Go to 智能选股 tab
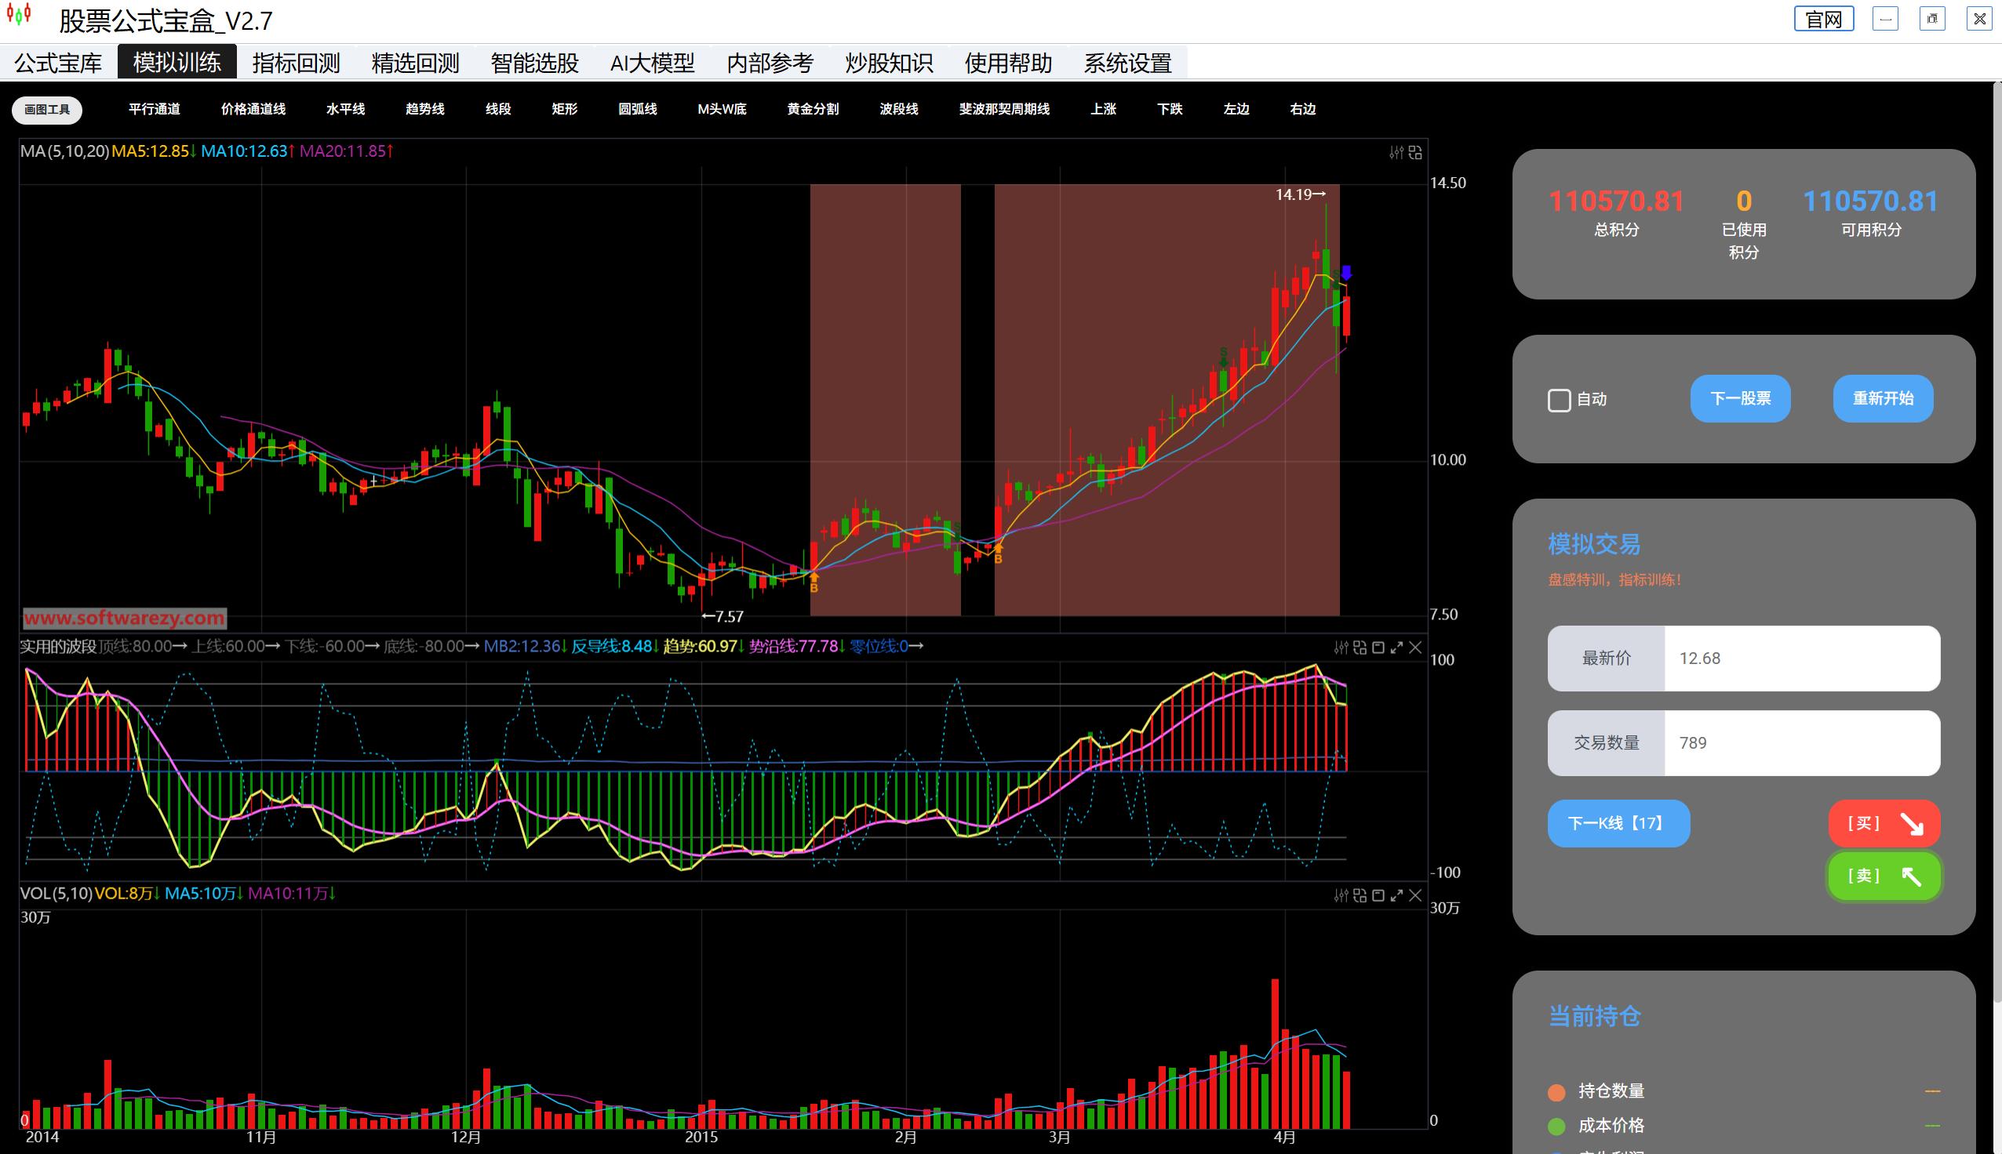This screenshot has height=1154, width=2002. point(534,63)
